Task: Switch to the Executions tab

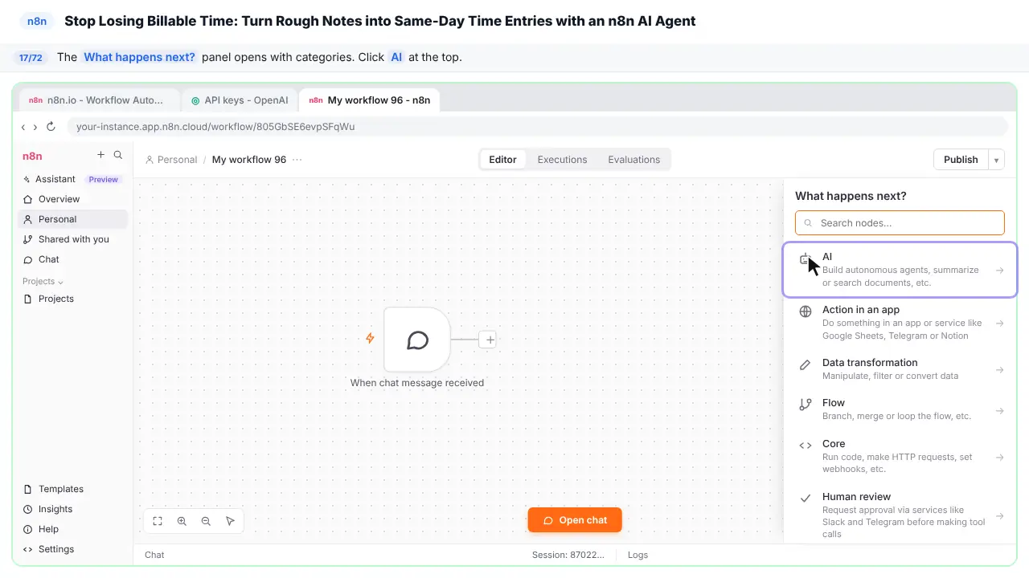Action: 562,160
